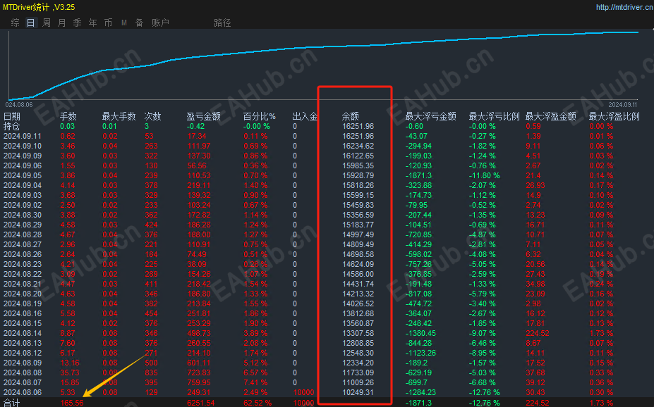Image resolution: width=654 pixels, height=407 pixels.
Task: Switch to the 年 yearly tab
Action: point(92,23)
